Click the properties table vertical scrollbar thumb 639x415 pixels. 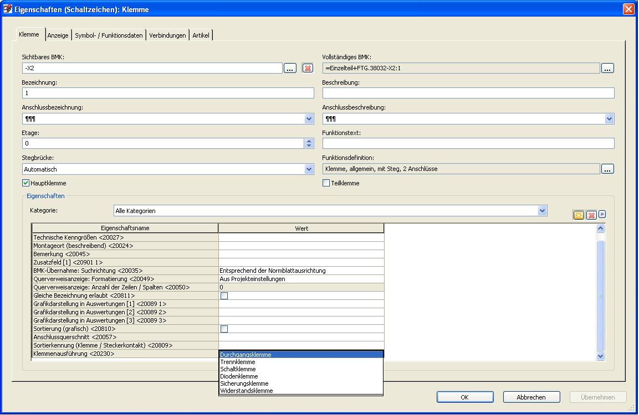click(600, 295)
